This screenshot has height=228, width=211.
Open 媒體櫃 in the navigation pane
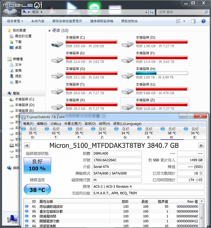pos(18,59)
